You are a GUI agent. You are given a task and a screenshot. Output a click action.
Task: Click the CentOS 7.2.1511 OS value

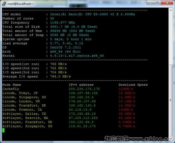[65, 47]
